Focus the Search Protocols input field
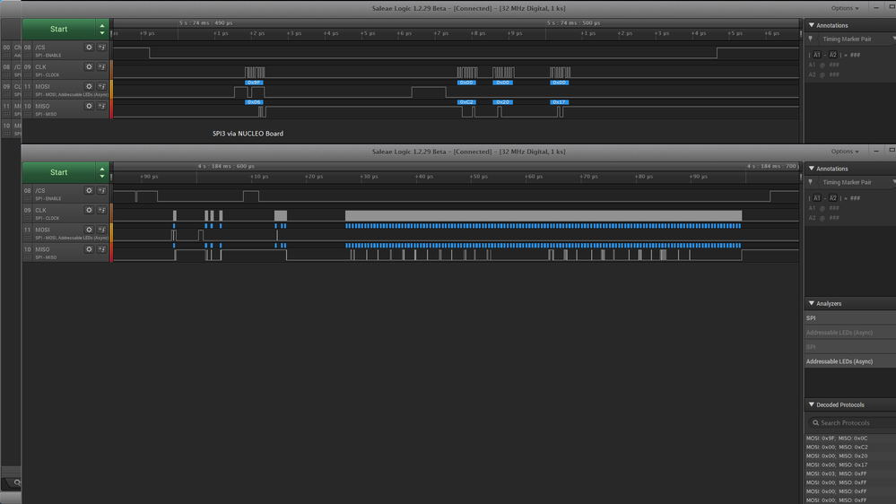 [x=852, y=423]
